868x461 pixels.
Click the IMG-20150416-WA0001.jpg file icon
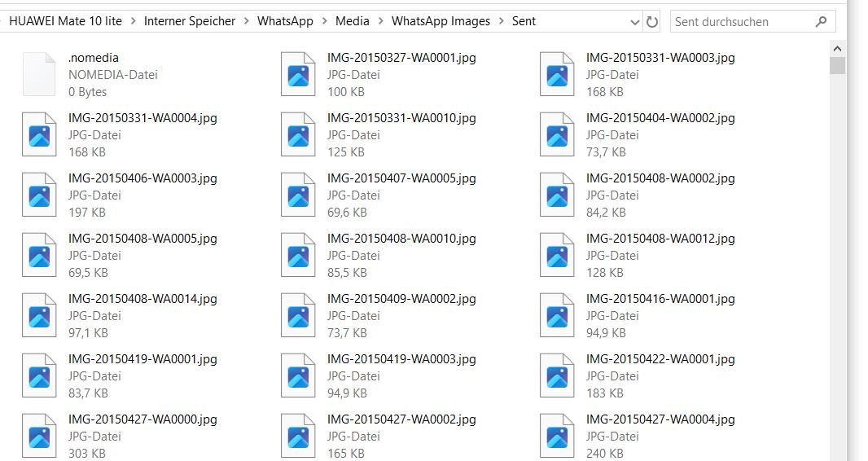coord(557,315)
